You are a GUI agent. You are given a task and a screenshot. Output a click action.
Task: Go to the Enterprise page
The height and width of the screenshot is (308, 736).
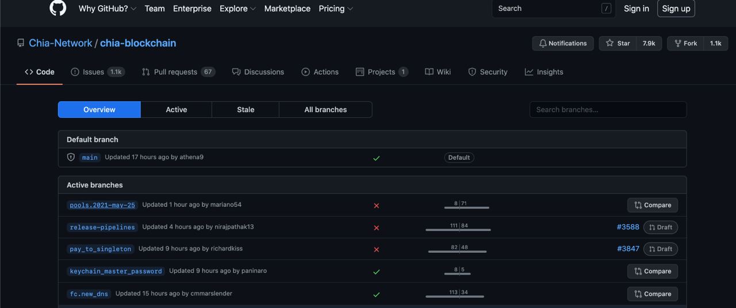click(192, 9)
